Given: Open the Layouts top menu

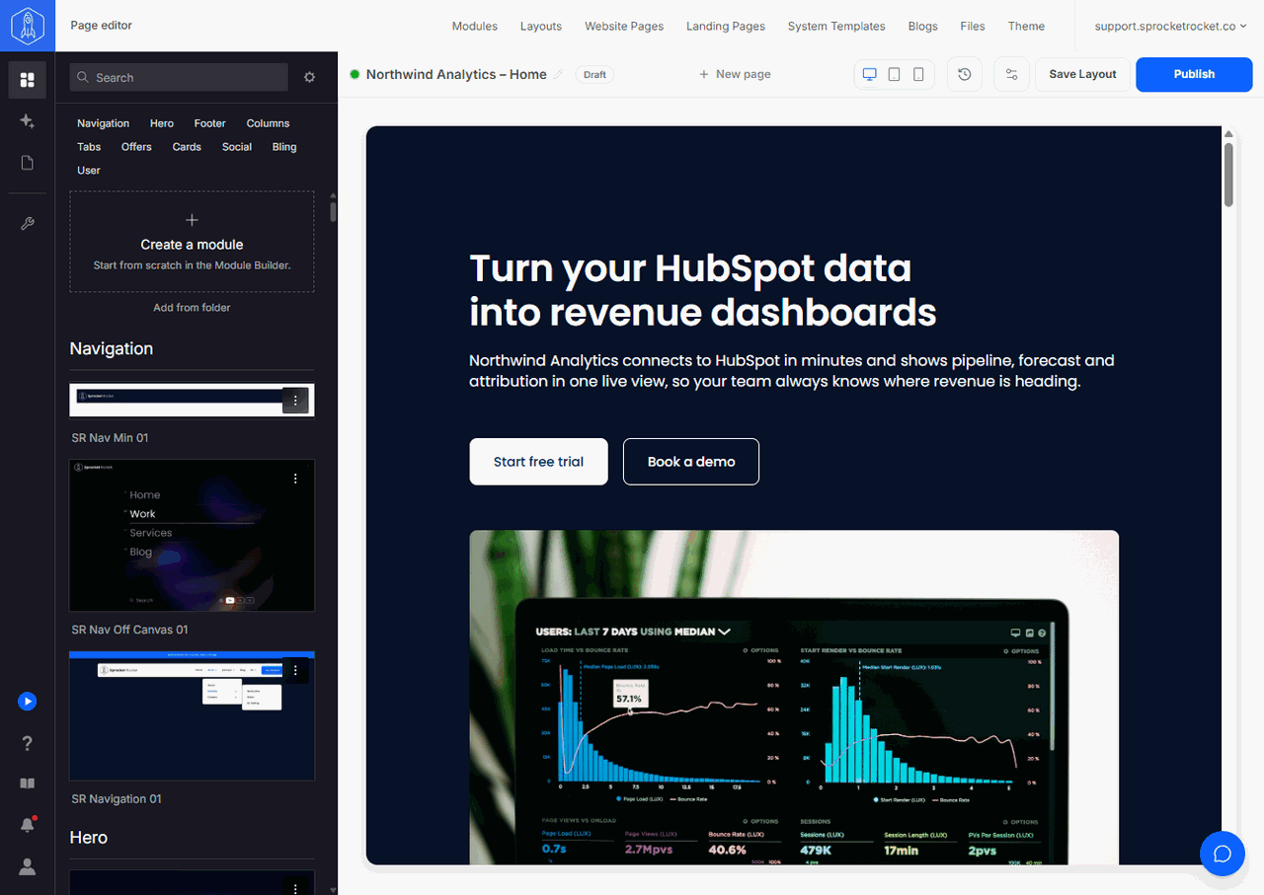Looking at the screenshot, I should (541, 26).
